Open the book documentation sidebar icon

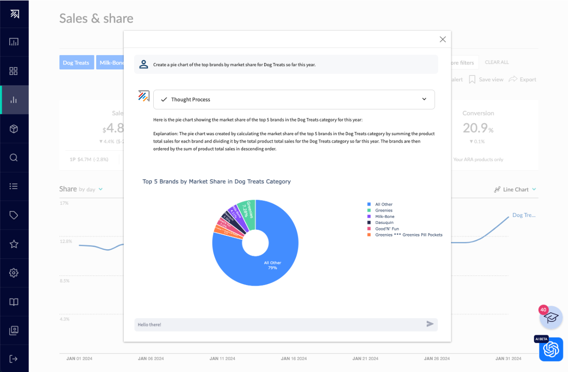click(x=14, y=302)
